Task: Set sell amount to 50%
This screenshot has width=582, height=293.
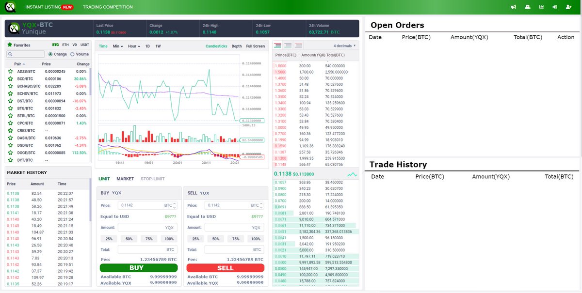Action: click(x=216, y=239)
